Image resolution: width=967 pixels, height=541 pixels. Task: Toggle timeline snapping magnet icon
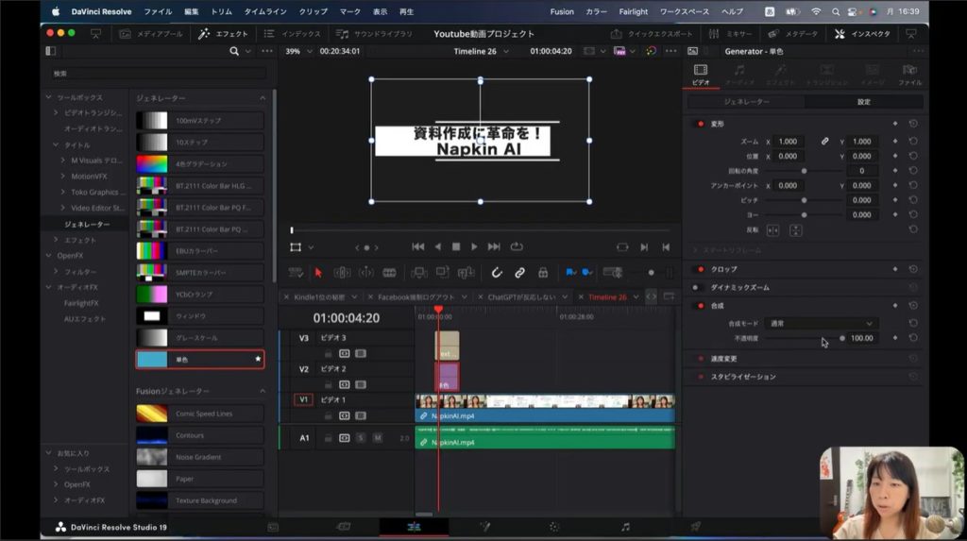[497, 273]
